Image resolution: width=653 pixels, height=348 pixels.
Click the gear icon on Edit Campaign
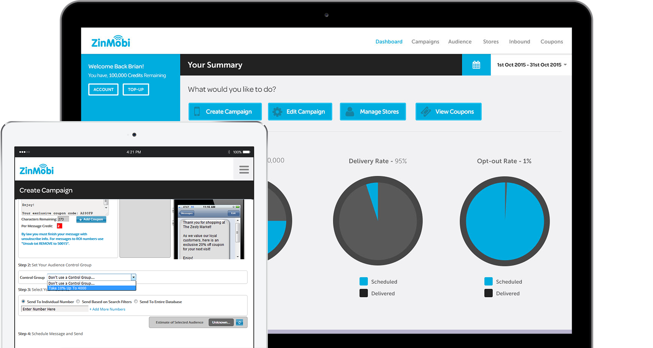[277, 112]
